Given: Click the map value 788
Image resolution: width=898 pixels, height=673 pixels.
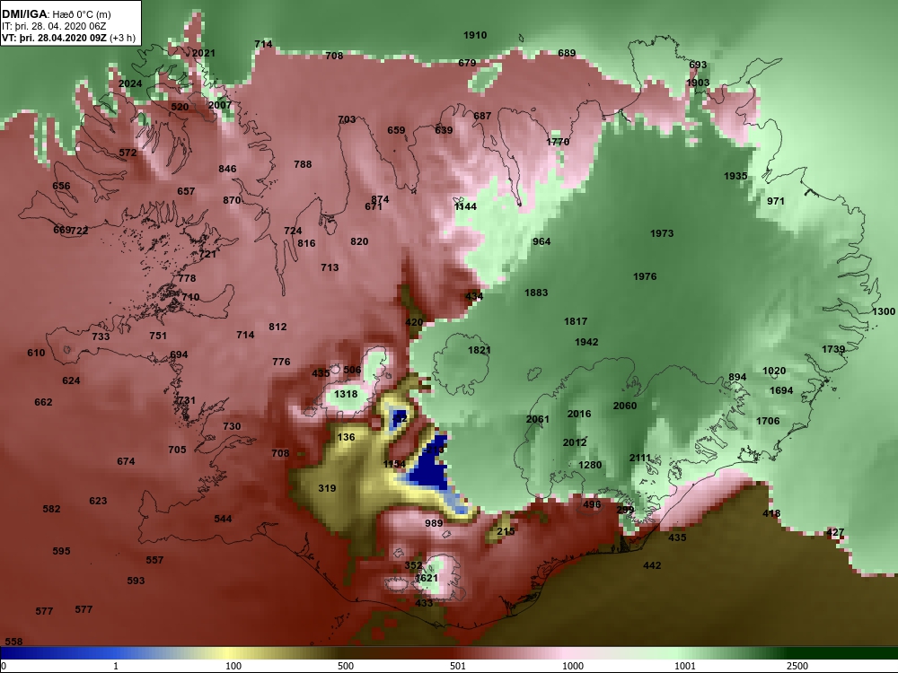Looking at the screenshot, I should click(x=303, y=164).
